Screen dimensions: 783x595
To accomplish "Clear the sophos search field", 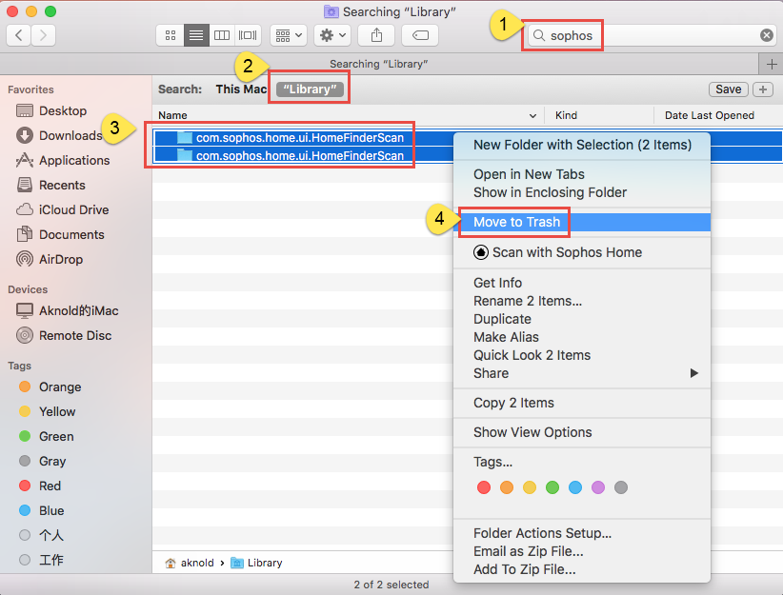I will coord(767,35).
